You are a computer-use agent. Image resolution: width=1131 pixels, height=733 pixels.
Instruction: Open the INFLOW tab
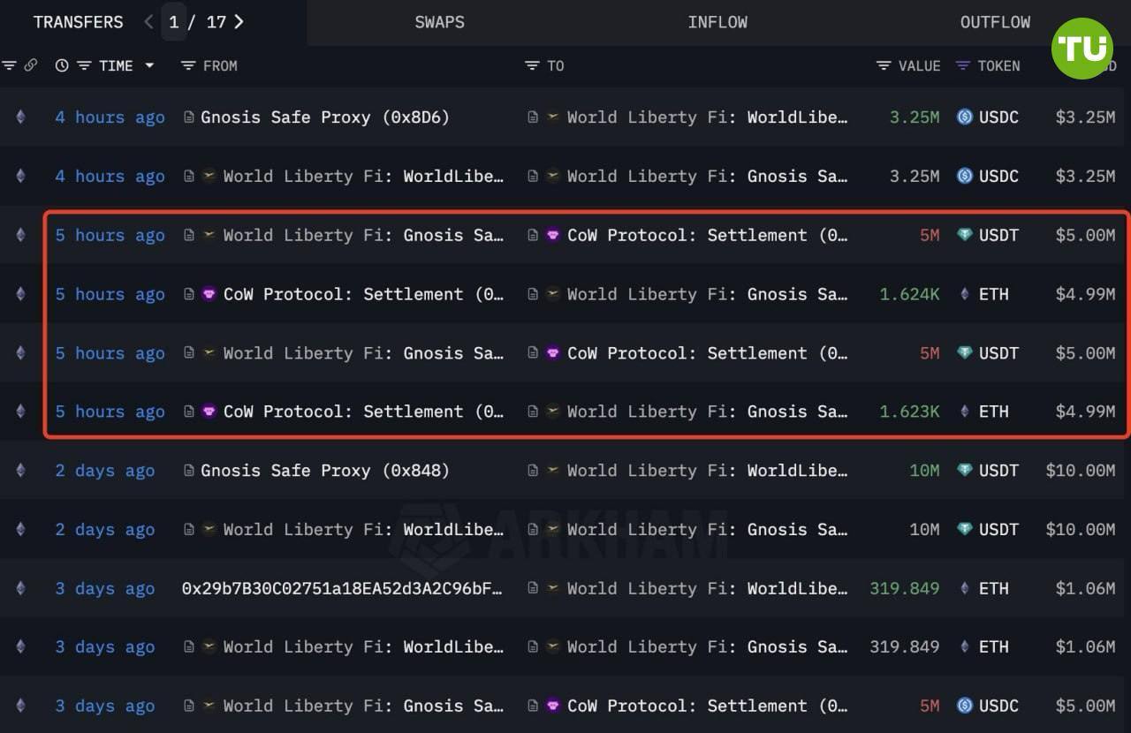(x=717, y=22)
